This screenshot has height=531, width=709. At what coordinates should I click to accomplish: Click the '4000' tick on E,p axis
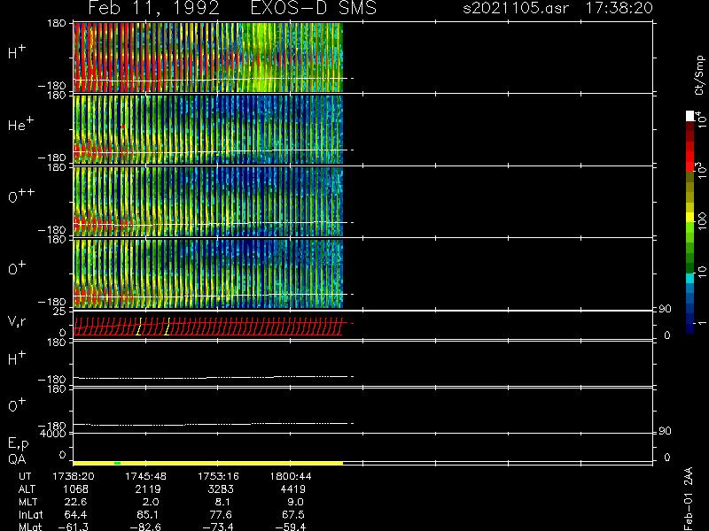pyautogui.click(x=52, y=434)
